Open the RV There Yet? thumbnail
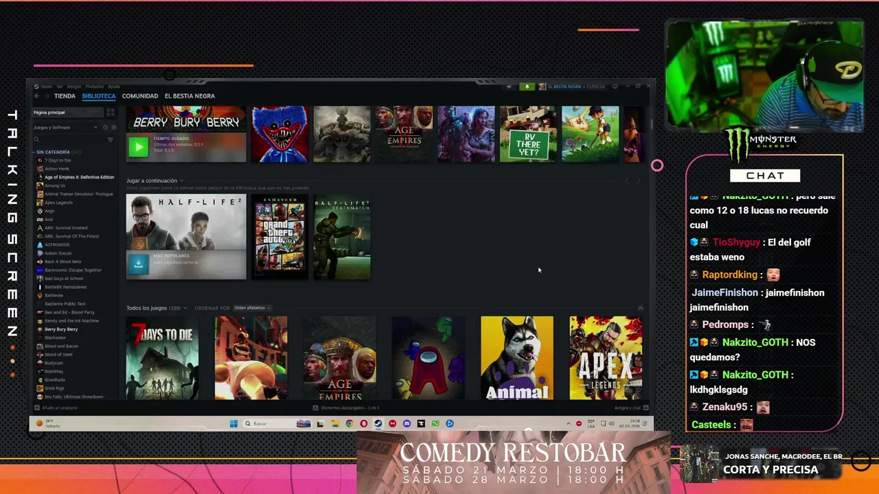 pos(527,134)
